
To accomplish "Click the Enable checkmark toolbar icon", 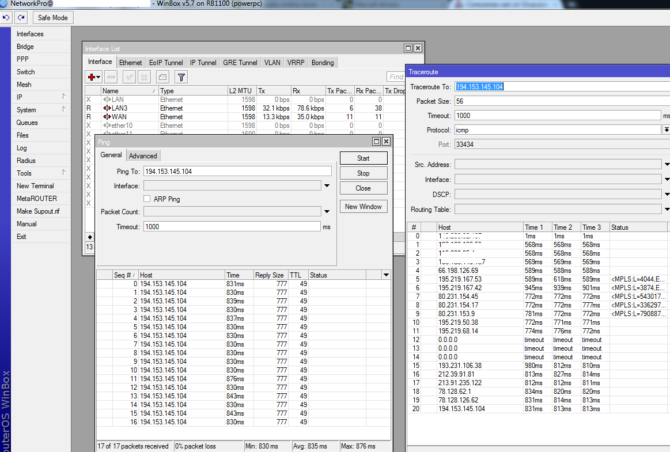I will pos(130,77).
